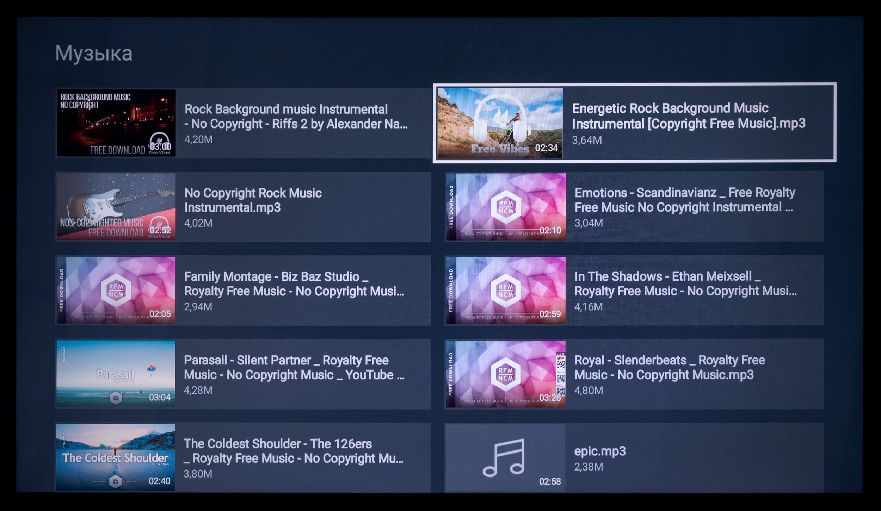The width and height of the screenshot is (881, 511).
Task: Click the Музыка section heading
Action: 94,53
